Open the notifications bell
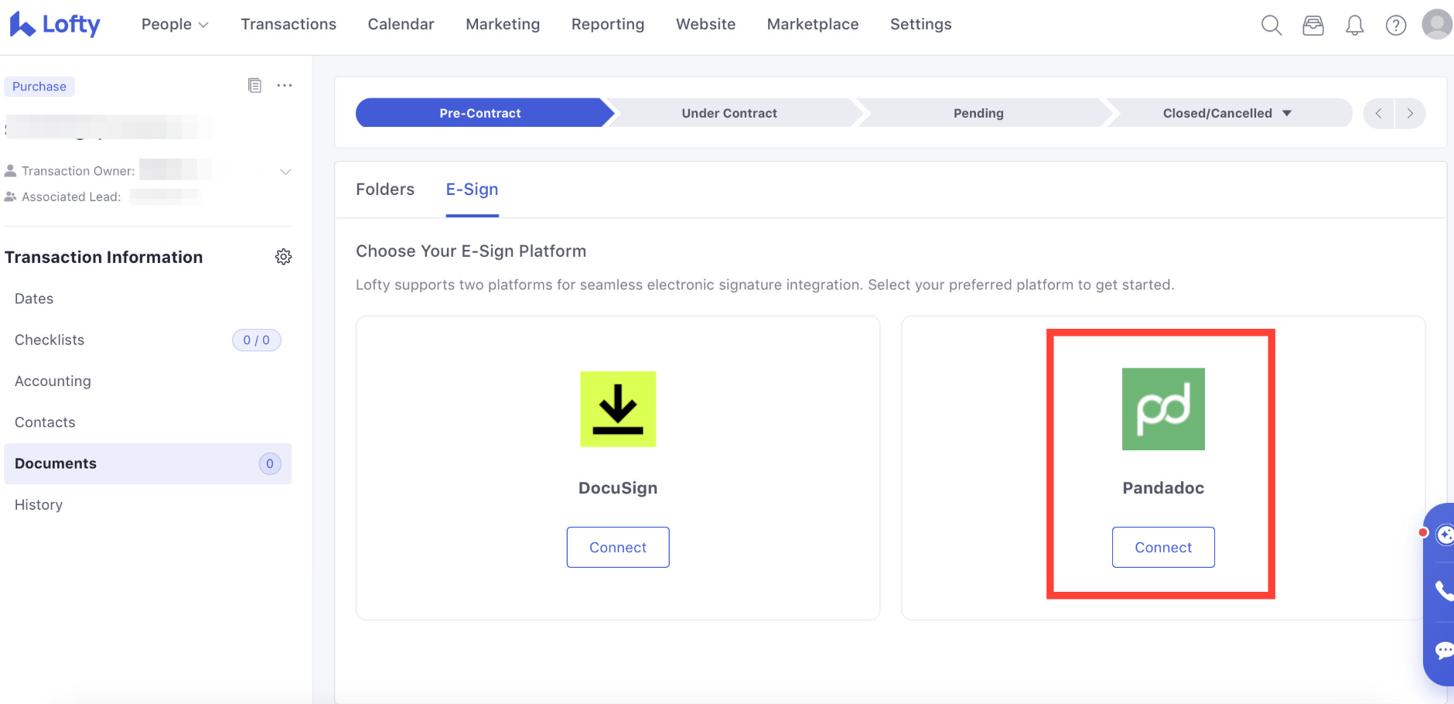The width and height of the screenshot is (1454, 704). (x=1354, y=26)
